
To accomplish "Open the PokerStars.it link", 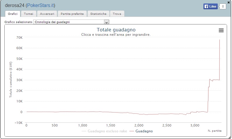I will tap(41, 6).
